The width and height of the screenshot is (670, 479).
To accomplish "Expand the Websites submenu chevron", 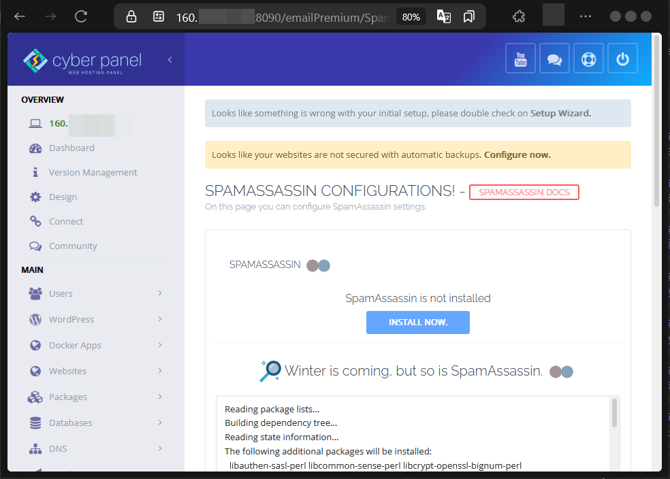I will (160, 371).
